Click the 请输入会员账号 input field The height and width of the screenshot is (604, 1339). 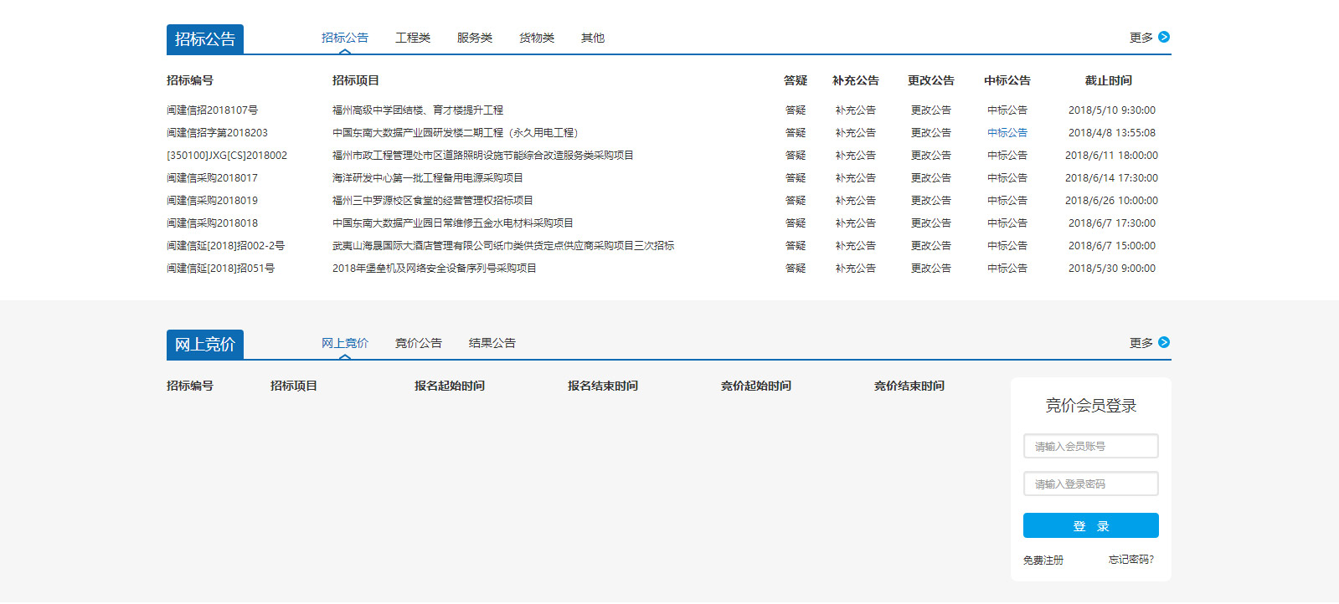point(1090,446)
